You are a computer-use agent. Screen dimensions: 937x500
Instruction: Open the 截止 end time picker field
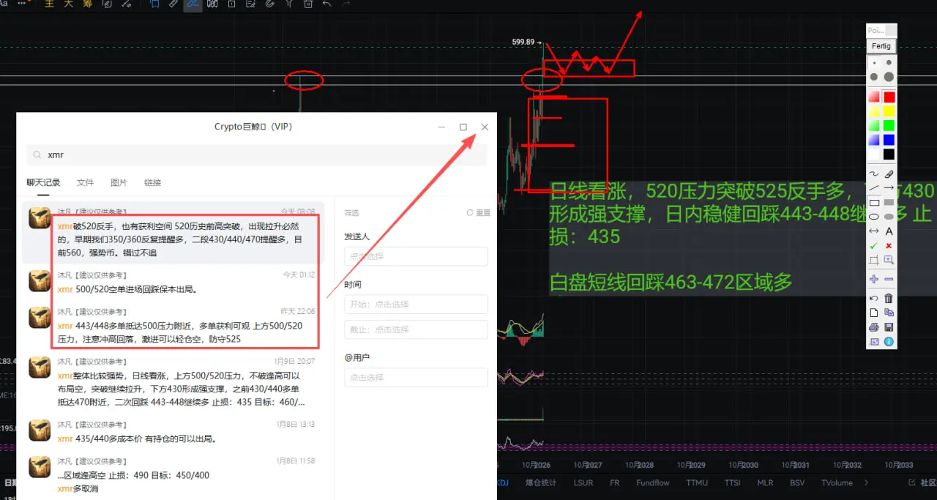416,329
